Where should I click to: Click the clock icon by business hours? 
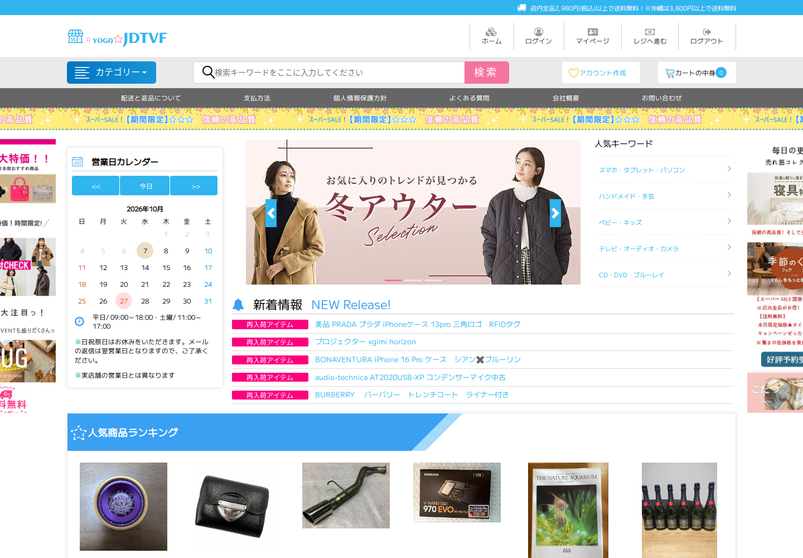(79, 321)
